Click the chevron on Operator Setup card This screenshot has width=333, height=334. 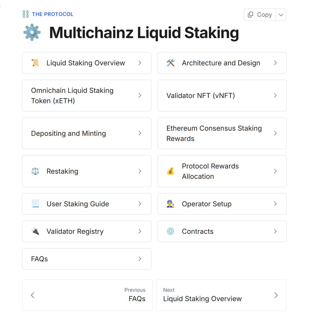(x=275, y=204)
